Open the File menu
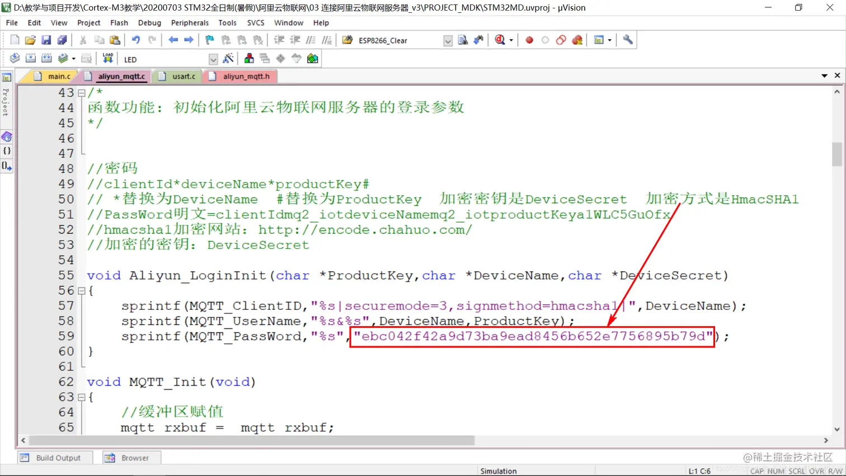Viewport: 846px width, 476px height. [x=12, y=23]
